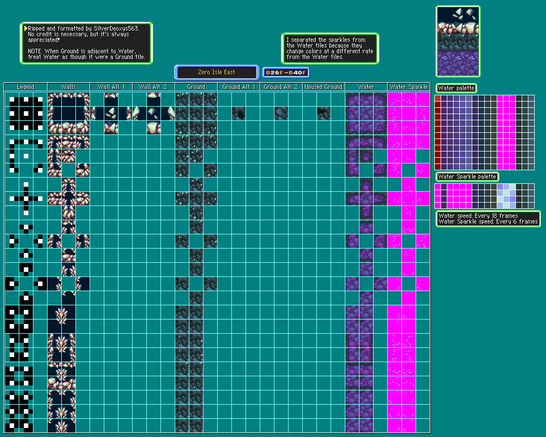Choose the topmost tile under Wall Alt. 1
Viewport: 546px width, 437px height.
[111, 99]
